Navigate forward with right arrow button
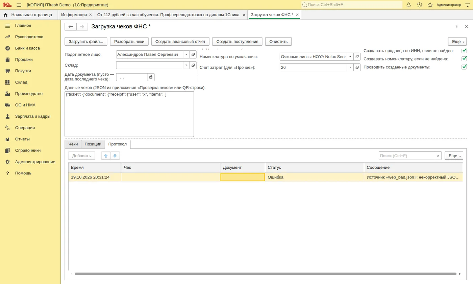 coord(82,27)
